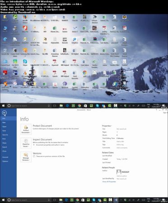The image size is (168, 203).
Task: Select Share in the backstage sidebar
Action: tap(8, 143)
